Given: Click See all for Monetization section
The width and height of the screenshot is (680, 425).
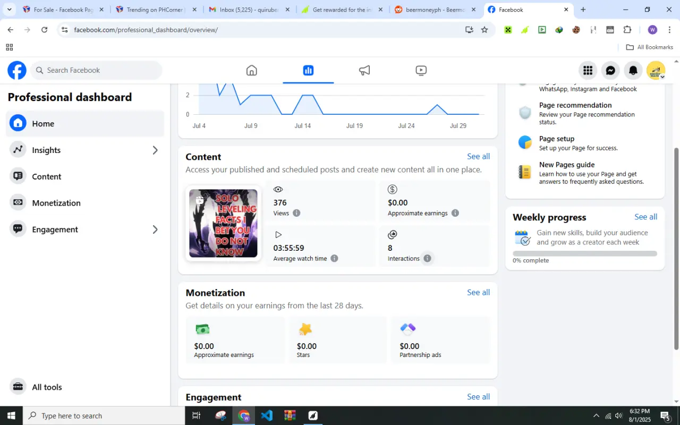Looking at the screenshot, I should coord(478,292).
